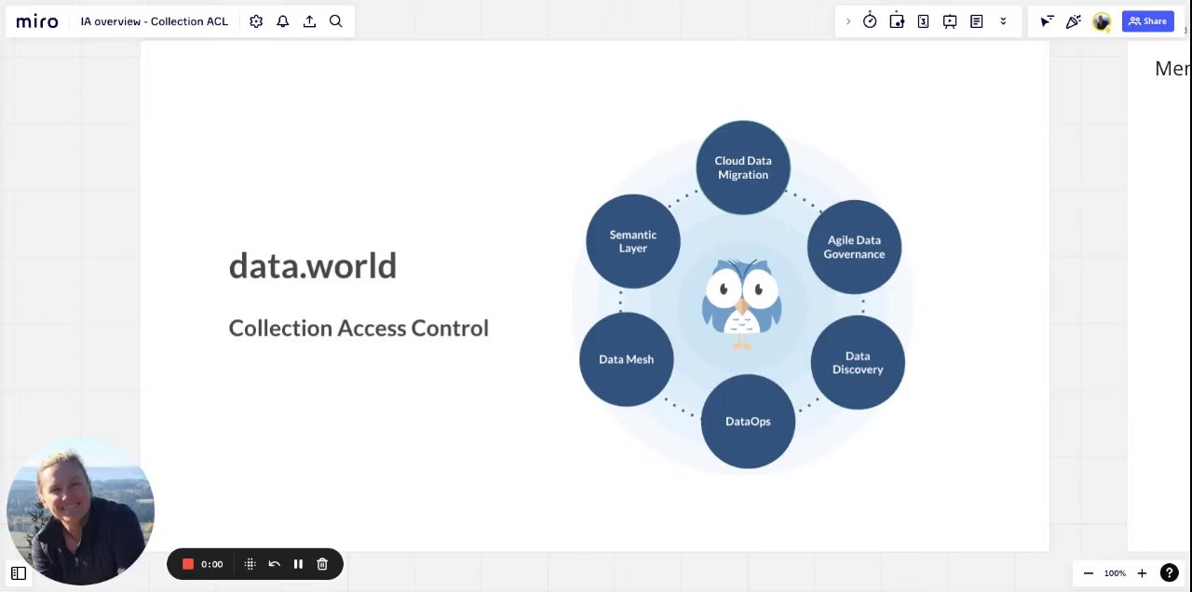This screenshot has width=1192, height=592.
Task: Delete the recording with trash icon
Action: 322,564
